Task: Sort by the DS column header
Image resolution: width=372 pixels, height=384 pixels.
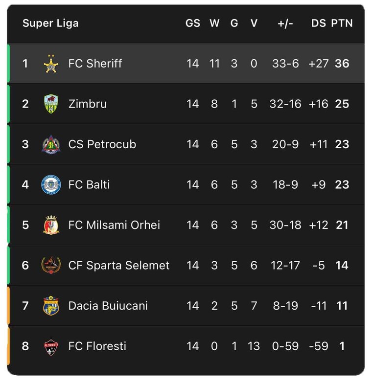Action: point(318,23)
